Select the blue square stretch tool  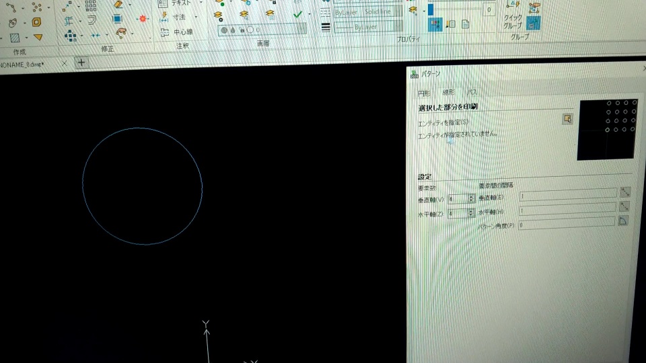pyautogui.click(x=117, y=19)
